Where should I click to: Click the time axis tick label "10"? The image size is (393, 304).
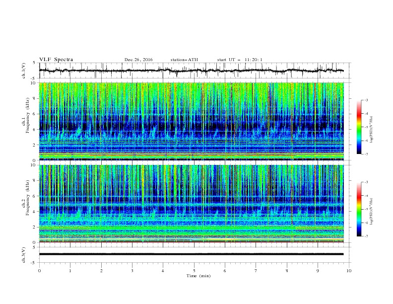point(349,271)
